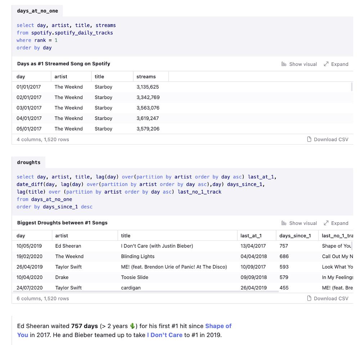
Task: Click the file icon beside the droughts Download CSV
Action: [x=309, y=298]
